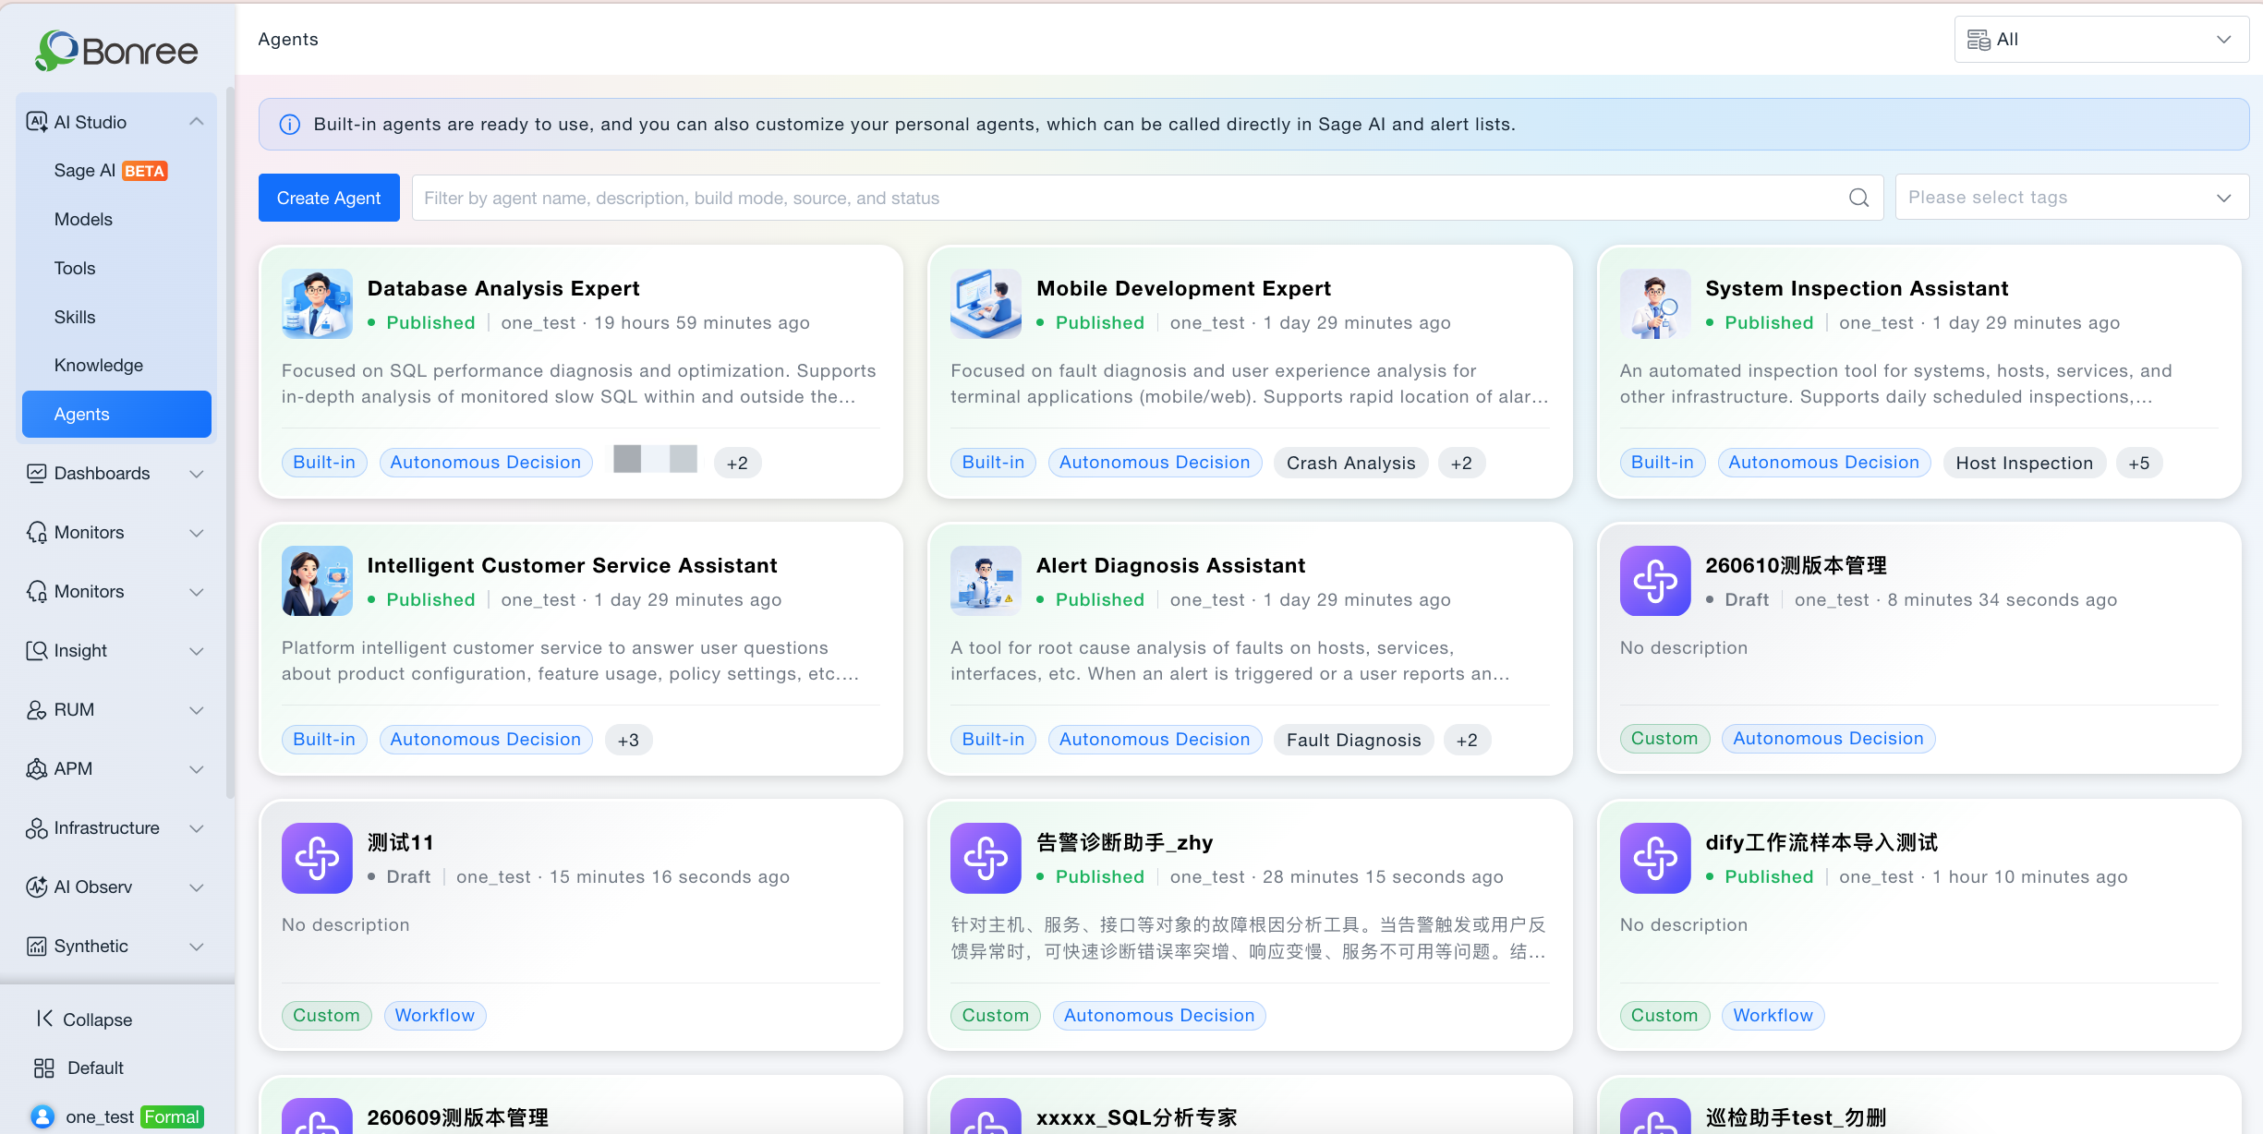Click the Collapse sidebar arrow icon
This screenshot has height=1134, width=2263.
tap(43, 1019)
